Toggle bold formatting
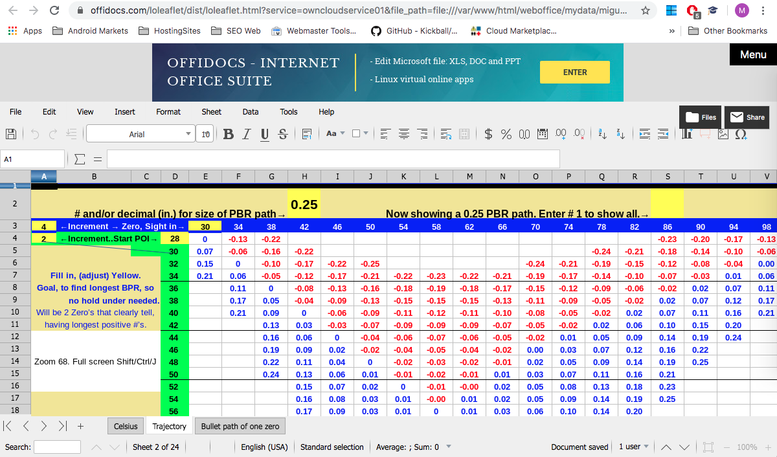Image resolution: width=777 pixels, height=457 pixels. (x=228, y=134)
